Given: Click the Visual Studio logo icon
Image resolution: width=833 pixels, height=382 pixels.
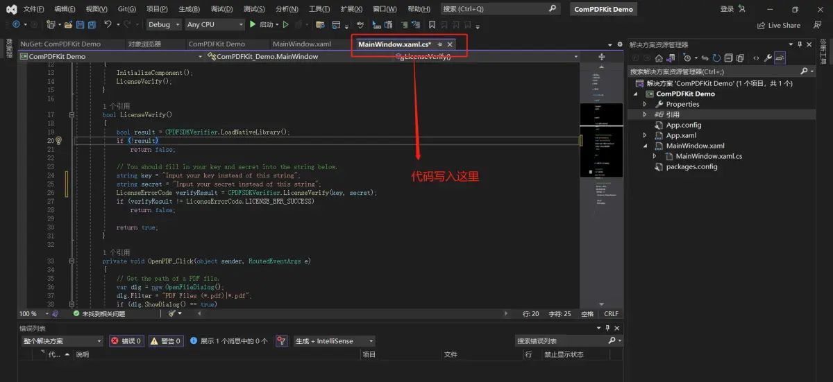Looking at the screenshot, I should coord(11,9).
